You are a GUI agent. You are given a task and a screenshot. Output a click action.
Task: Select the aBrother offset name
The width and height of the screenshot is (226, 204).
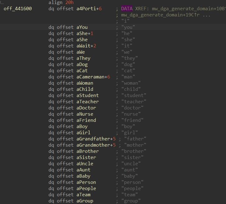pos(87,151)
